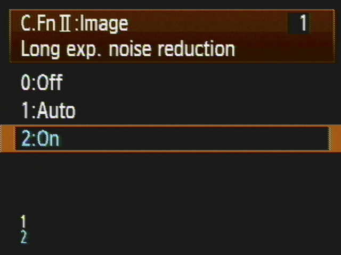Click the white 1 index at bottom
Screen dimensions: 341x255
pyautogui.click(x=23, y=220)
